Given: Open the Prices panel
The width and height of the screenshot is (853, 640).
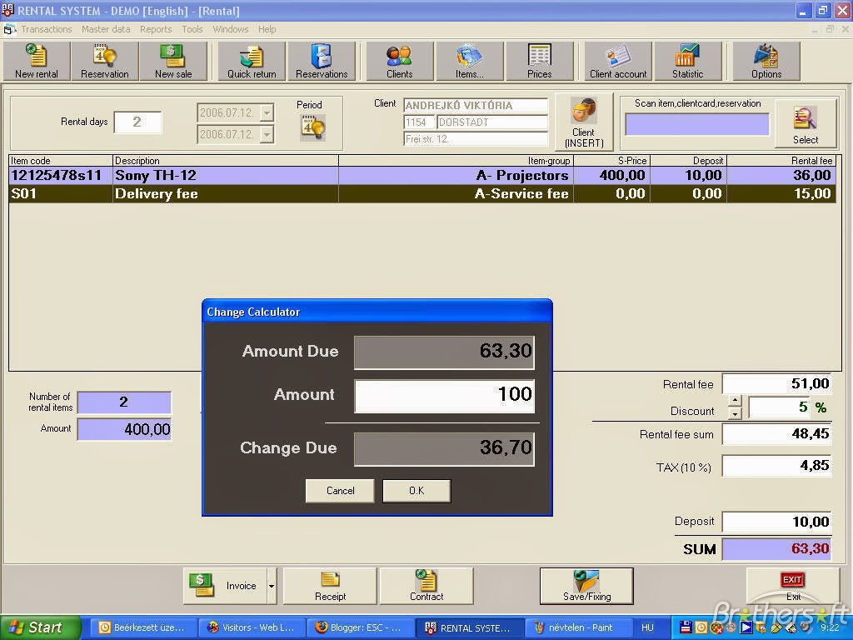Looking at the screenshot, I should click(540, 61).
